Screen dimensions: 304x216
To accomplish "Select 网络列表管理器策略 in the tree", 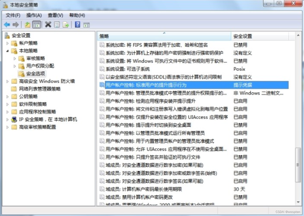I will click(40, 89).
